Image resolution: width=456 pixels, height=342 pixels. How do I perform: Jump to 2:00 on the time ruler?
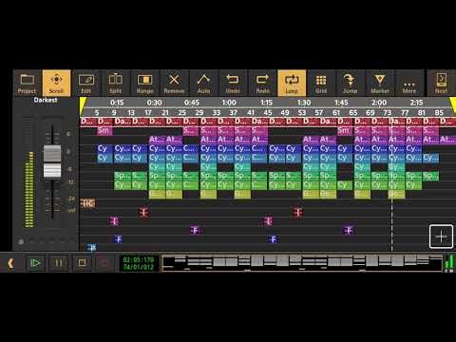point(379,103)
